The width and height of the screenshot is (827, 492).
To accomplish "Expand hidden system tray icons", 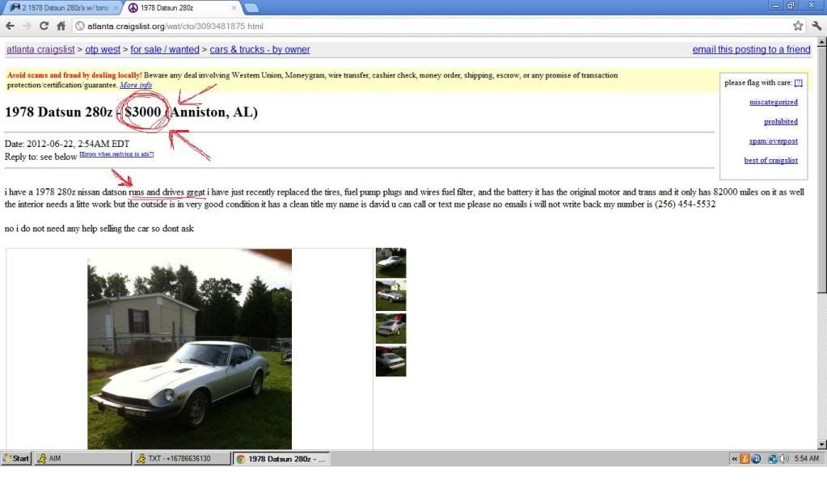I will click(734, 459).
